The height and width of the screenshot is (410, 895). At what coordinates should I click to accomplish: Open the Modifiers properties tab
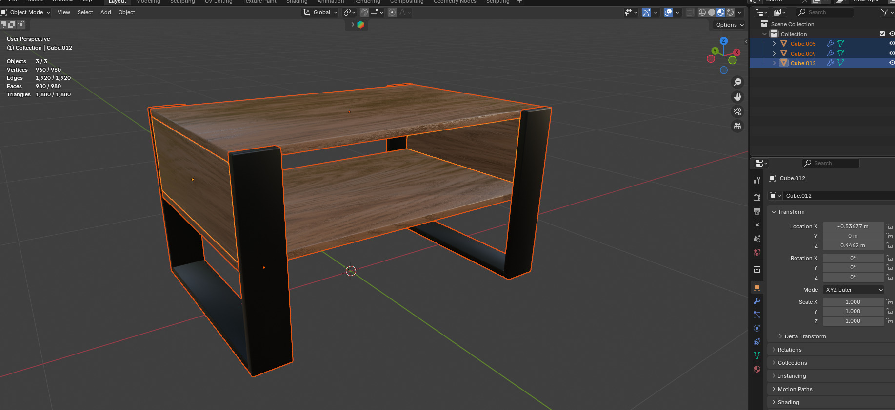757,301
